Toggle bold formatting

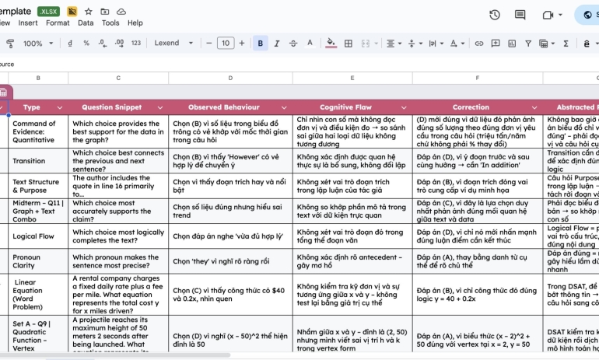(x=260, y=43)
